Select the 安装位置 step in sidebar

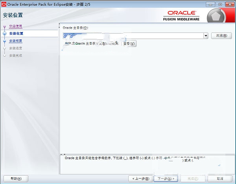pyautogui.click(x=16, y=33)
